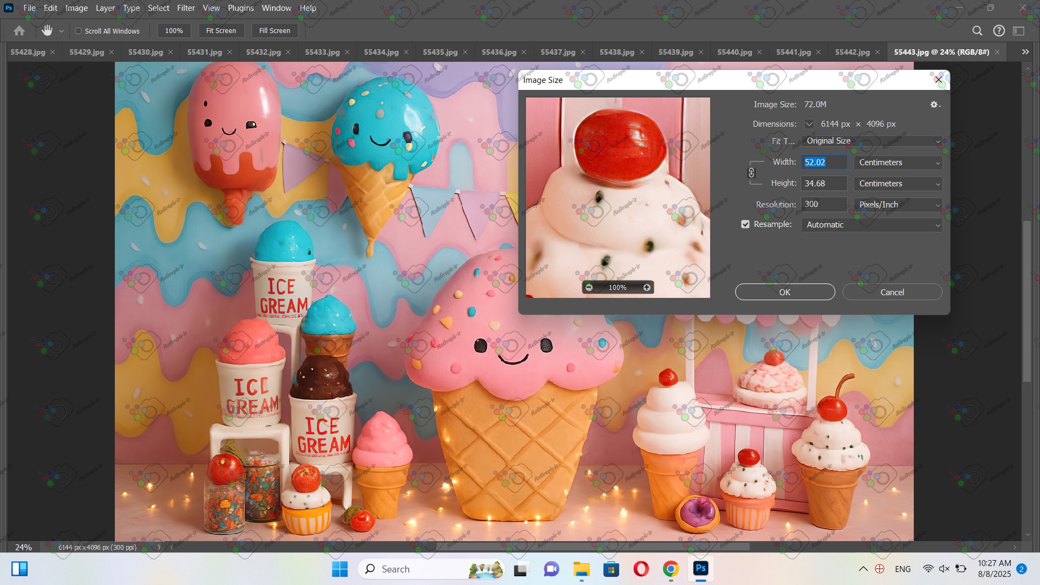Enable Scroll All Windows checkbox

[x=79, y=31]
